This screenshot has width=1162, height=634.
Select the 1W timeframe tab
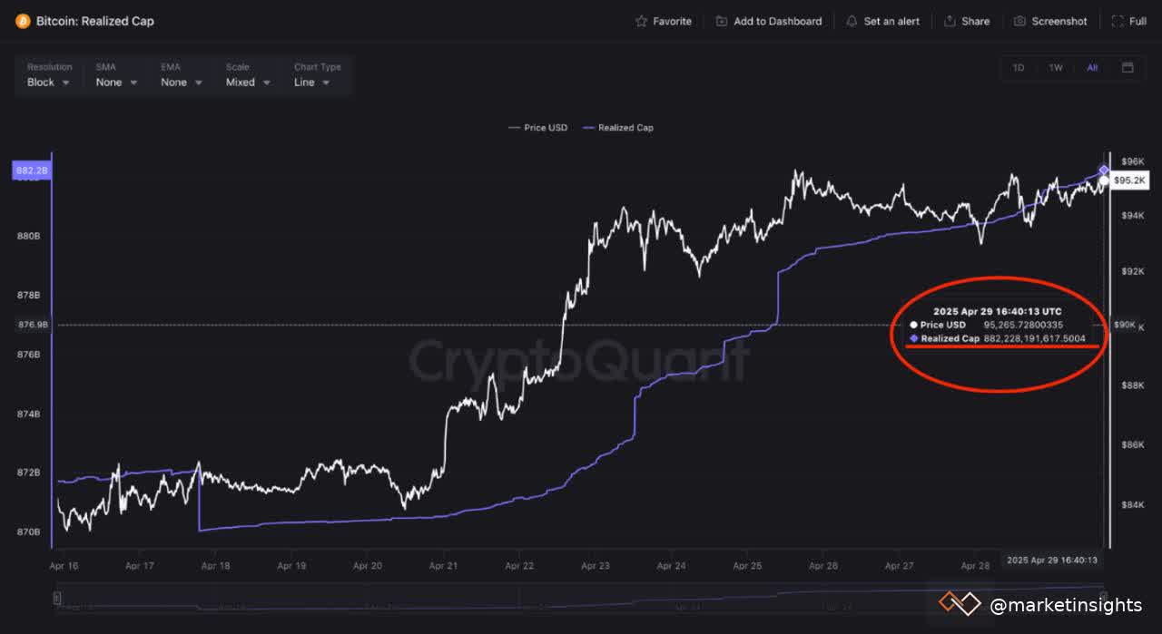(x=1055, y=67)
